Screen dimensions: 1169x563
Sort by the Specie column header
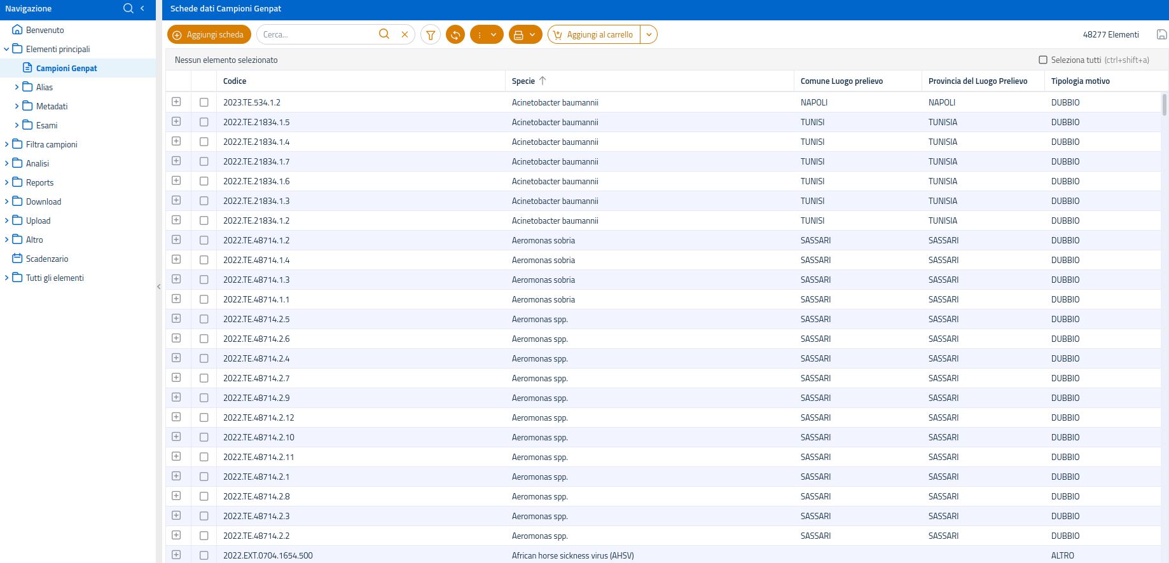click(523, 81)
